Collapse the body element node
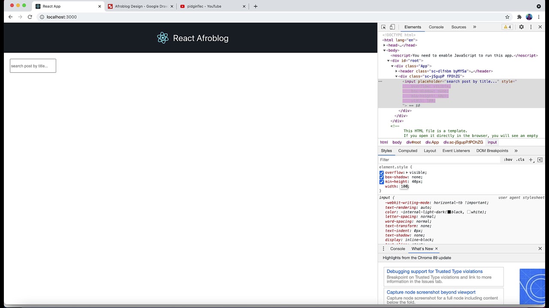 coord(384,50)
